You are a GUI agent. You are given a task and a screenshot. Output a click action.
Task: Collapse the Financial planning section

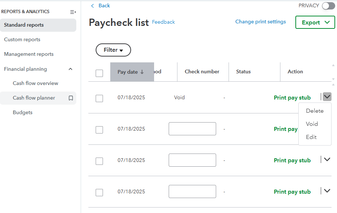(x=70, y=69)
